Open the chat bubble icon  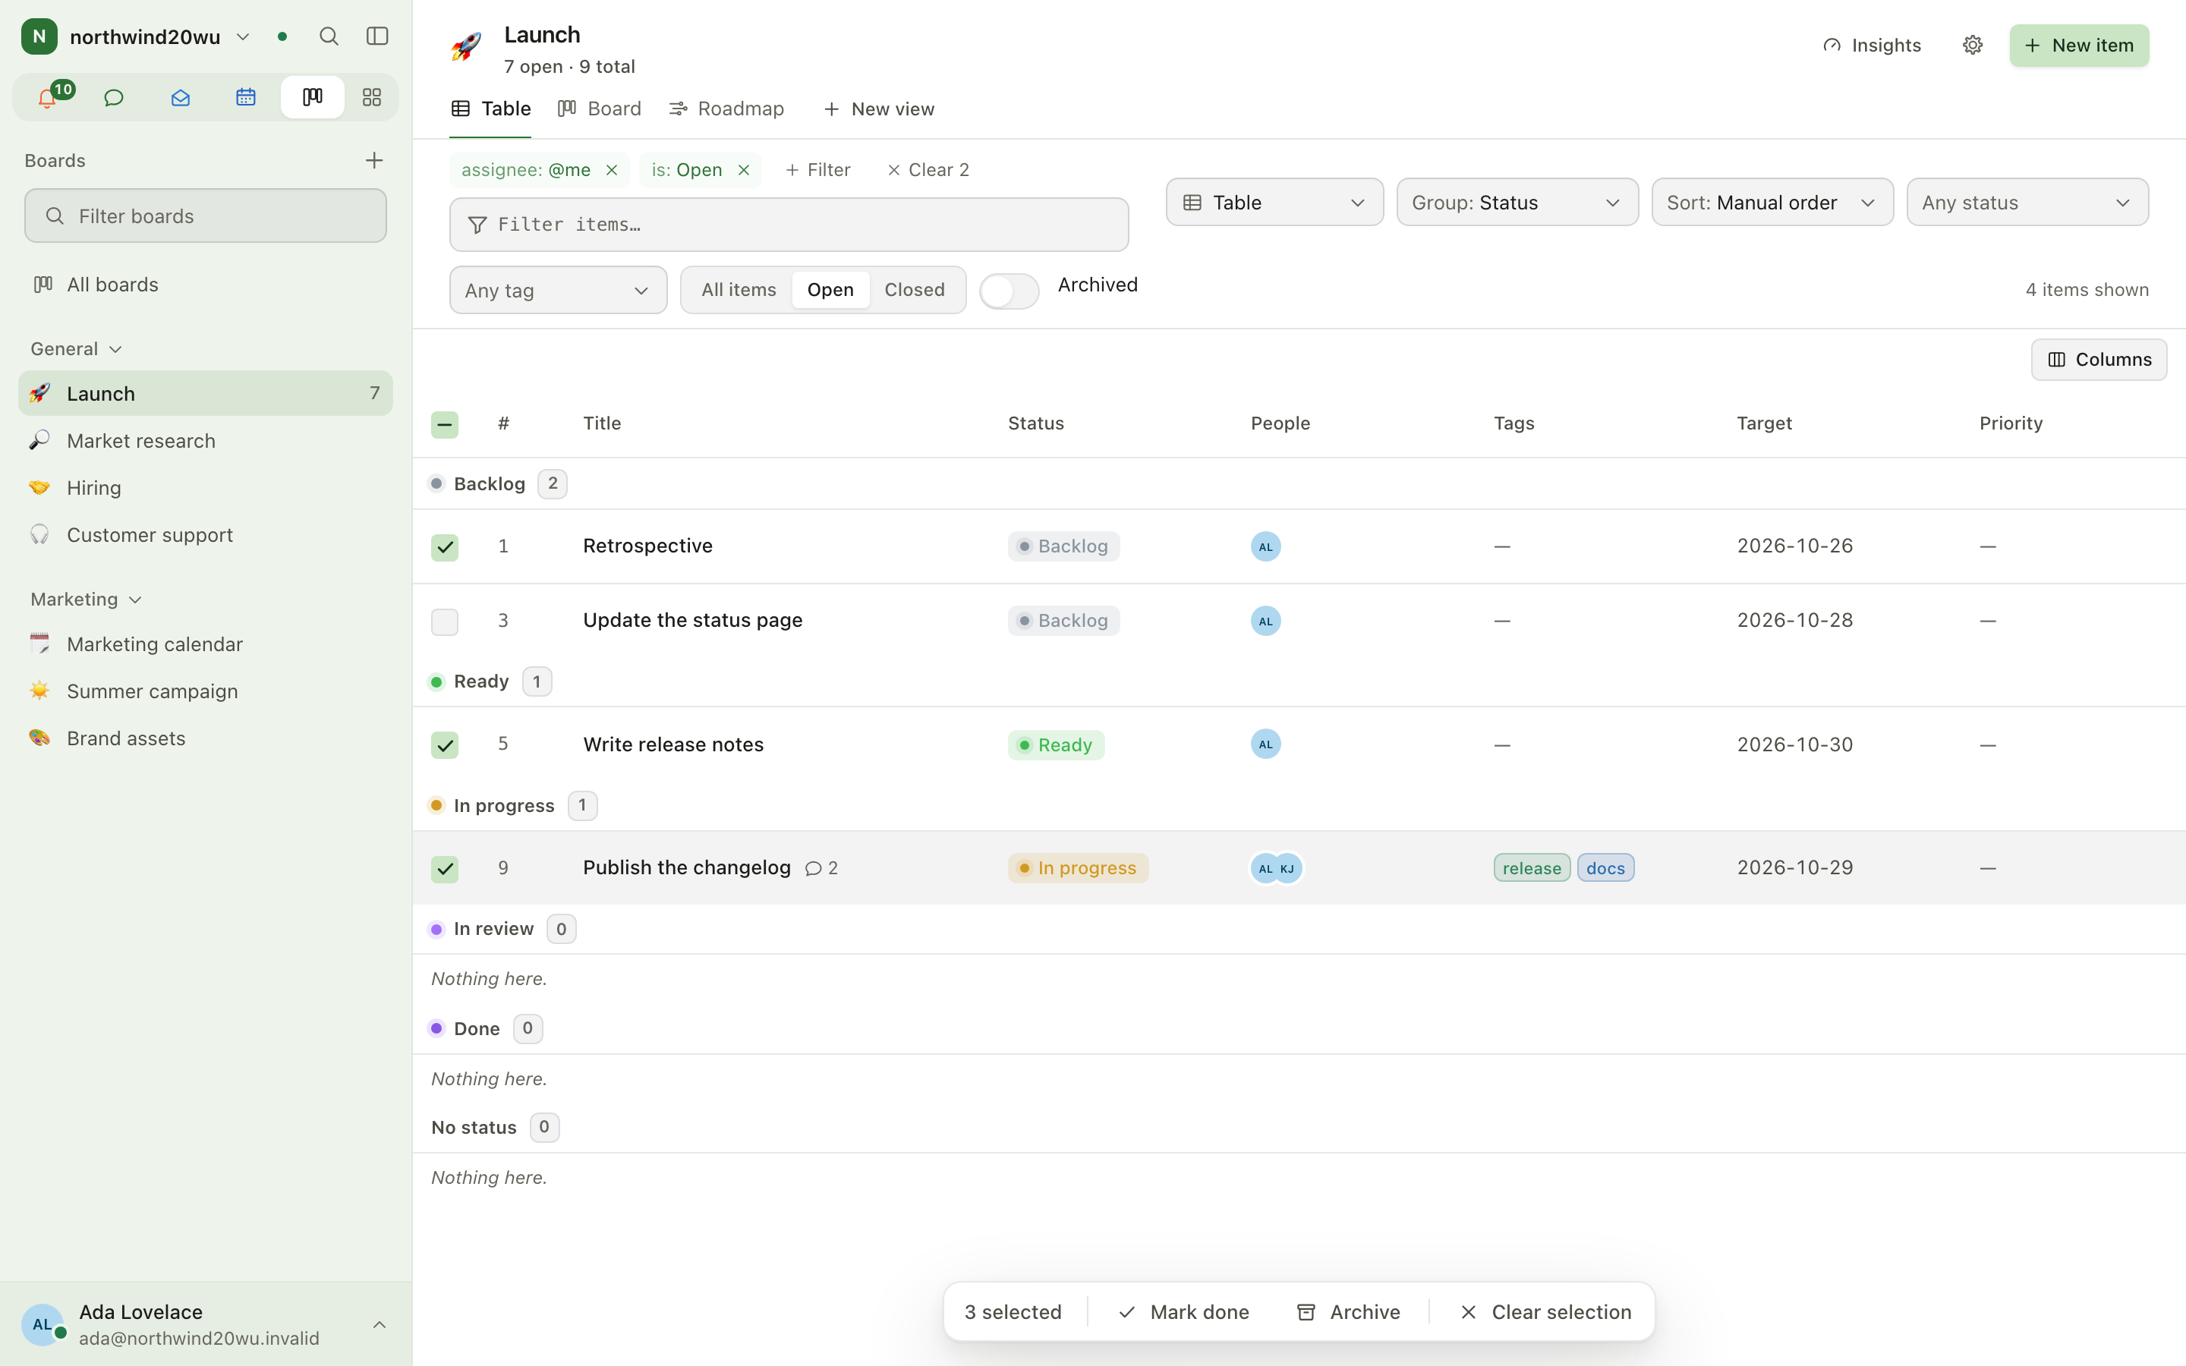click(114, 98)
